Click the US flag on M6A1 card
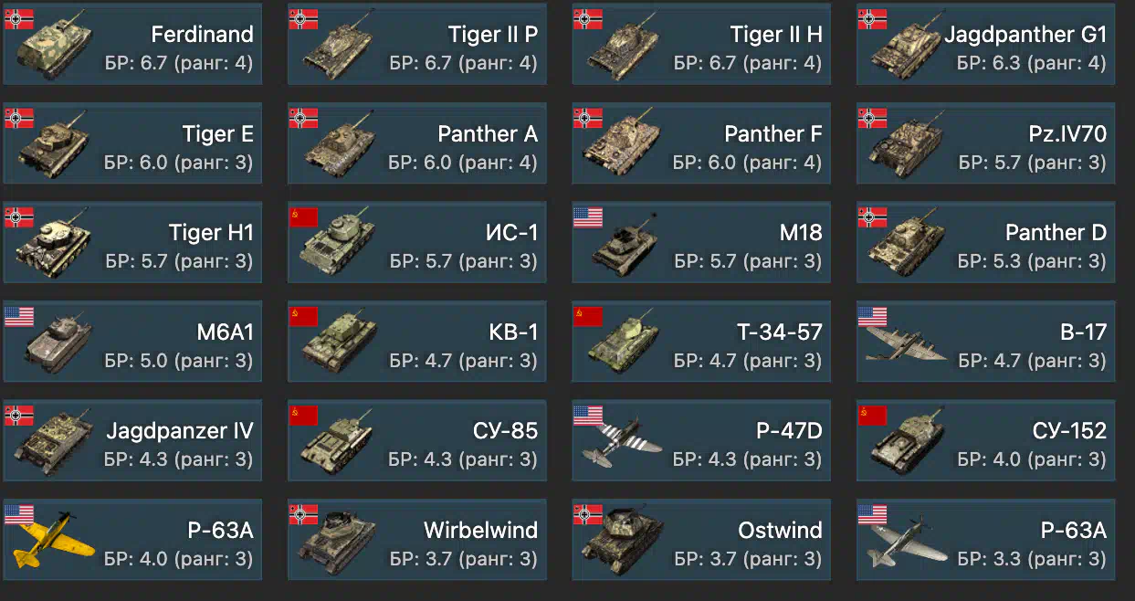1135x601 pixels. pos(19,316)
